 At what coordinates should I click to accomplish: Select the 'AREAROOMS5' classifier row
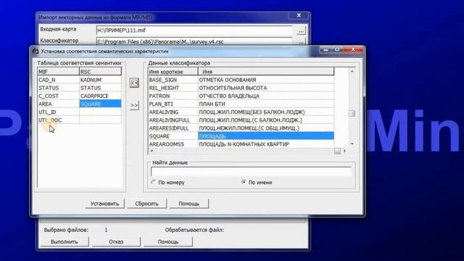(241, 144)
